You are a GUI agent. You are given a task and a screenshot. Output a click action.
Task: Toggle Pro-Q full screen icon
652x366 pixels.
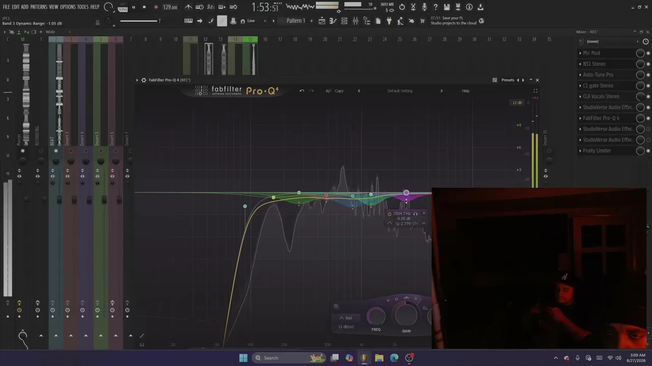[535, 91]
